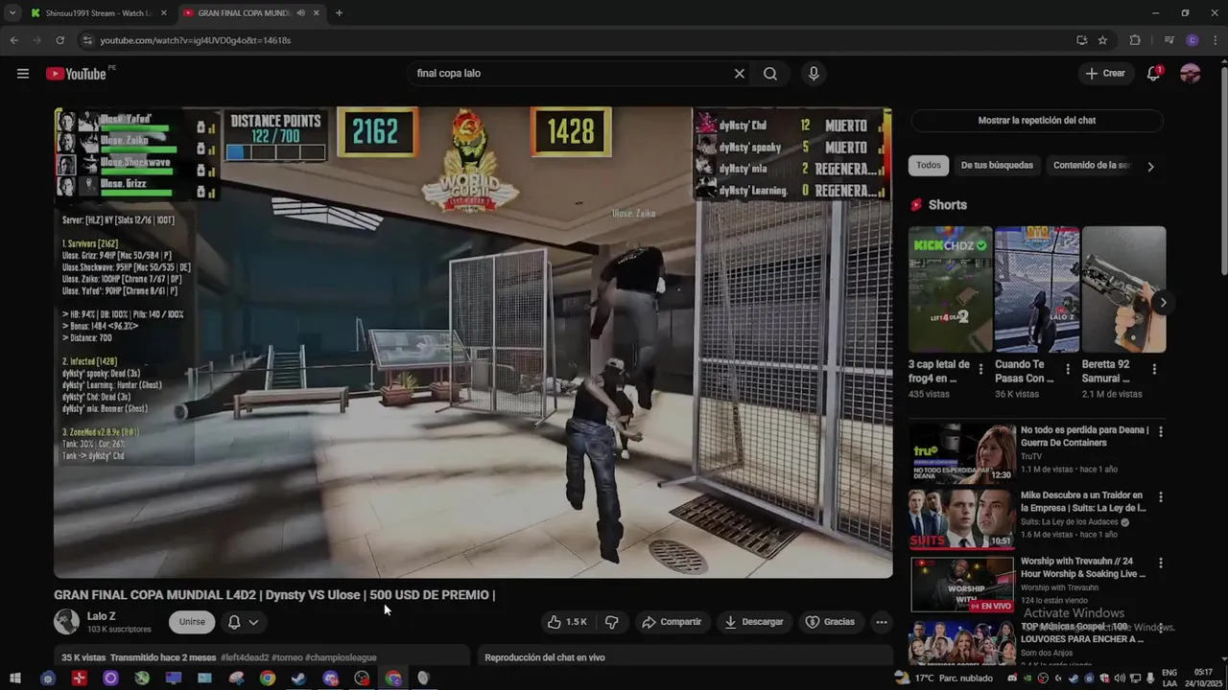Go back using the browser arrow
This screenshot has width=1228, height=690.
pyautogui.click(x=13, y=40)
